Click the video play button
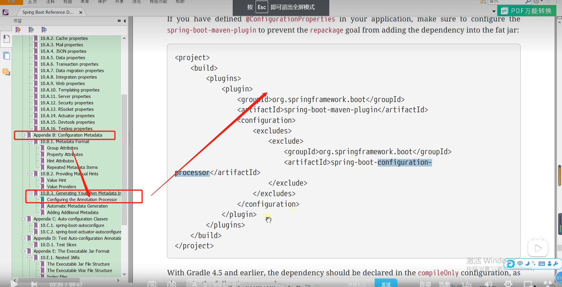This screenshot has width=562, height=287. tap(14, 284)
